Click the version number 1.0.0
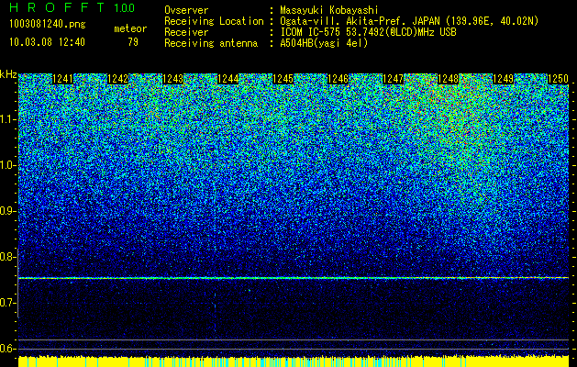This screenshot has height=367, width=577. tap(125, 7)
